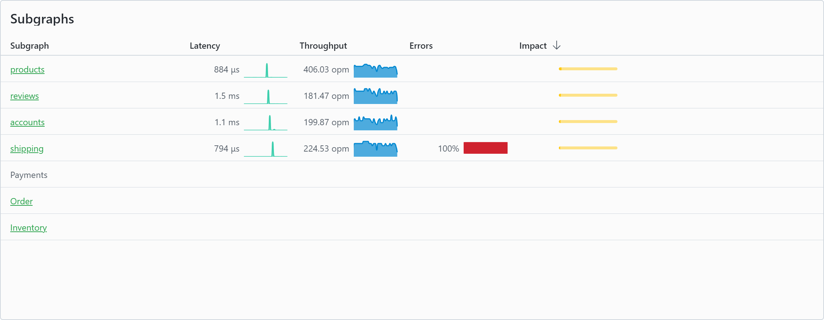Click the shipping yellow impact bar
This screenshot has height=320, width=824.
tap(588, 148)
